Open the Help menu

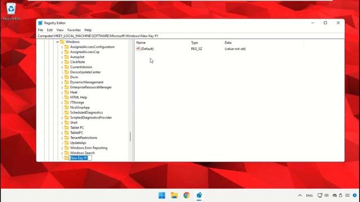(88, 30)
